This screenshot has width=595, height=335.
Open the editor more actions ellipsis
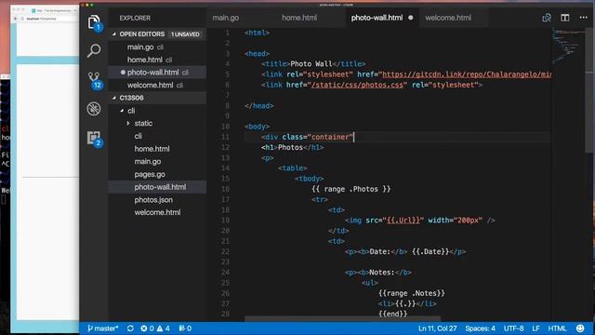pyautogui.click(x=583, y=18)
